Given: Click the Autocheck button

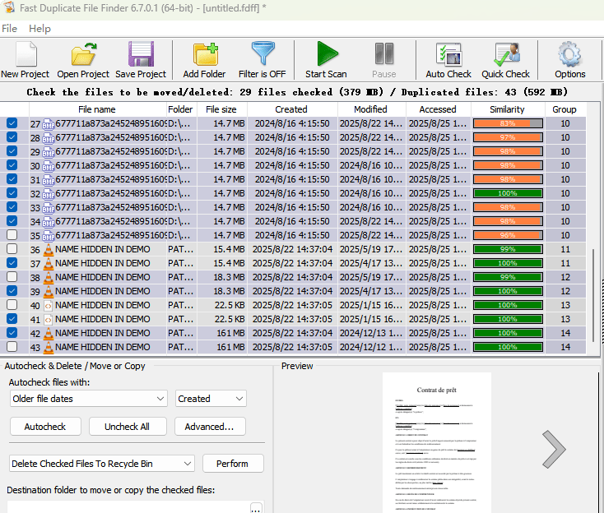Looking at the screenshot, I should pos(45,427).
